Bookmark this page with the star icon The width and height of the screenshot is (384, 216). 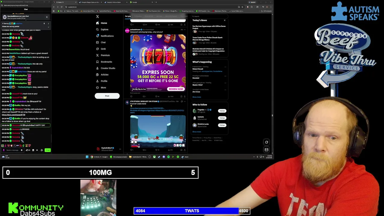pyautogui.click(x=243, y=7)
